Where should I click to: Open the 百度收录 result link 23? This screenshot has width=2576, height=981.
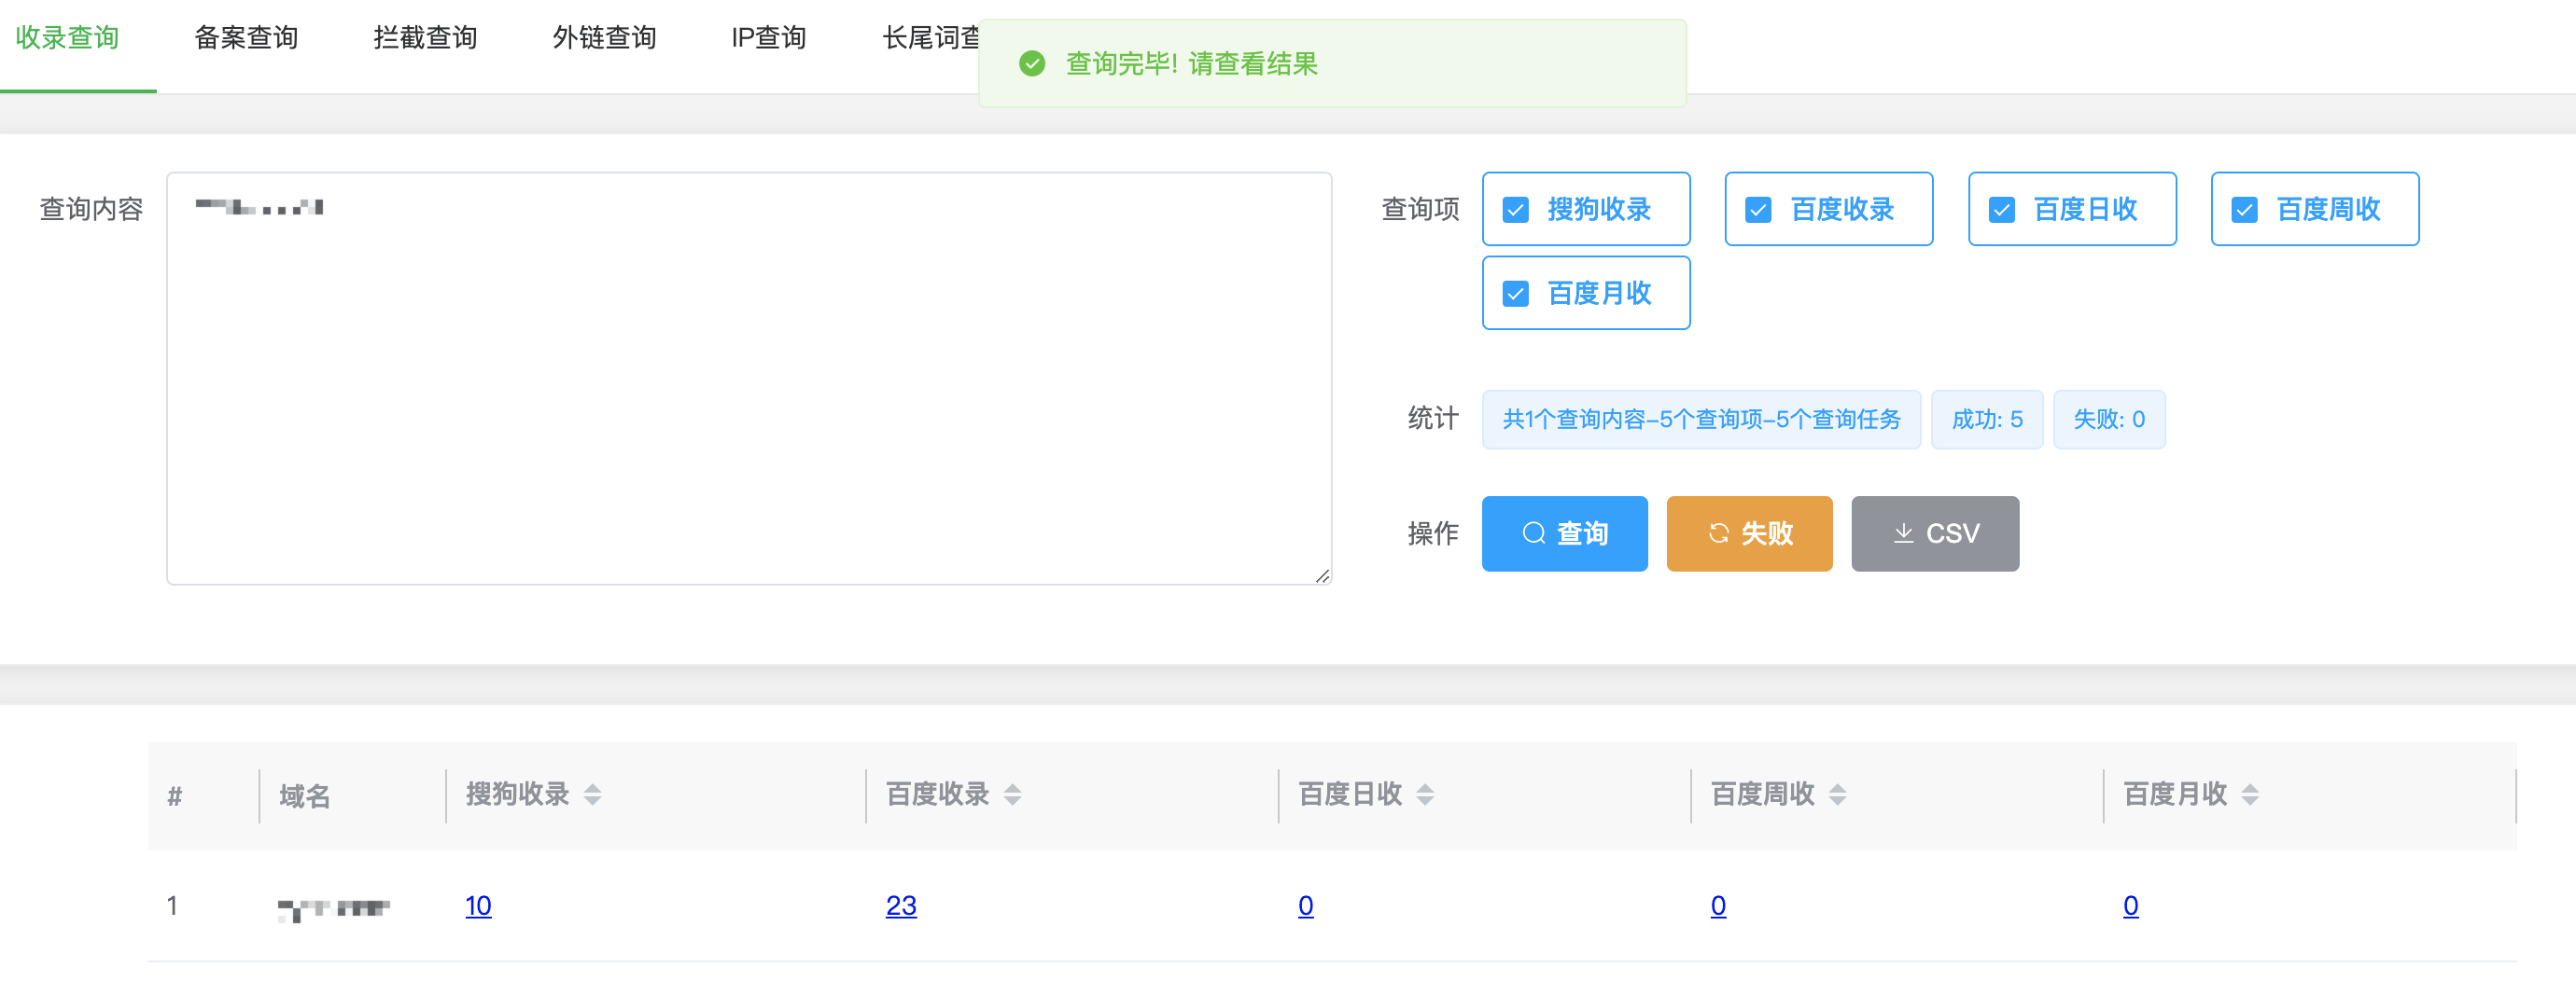901,906
